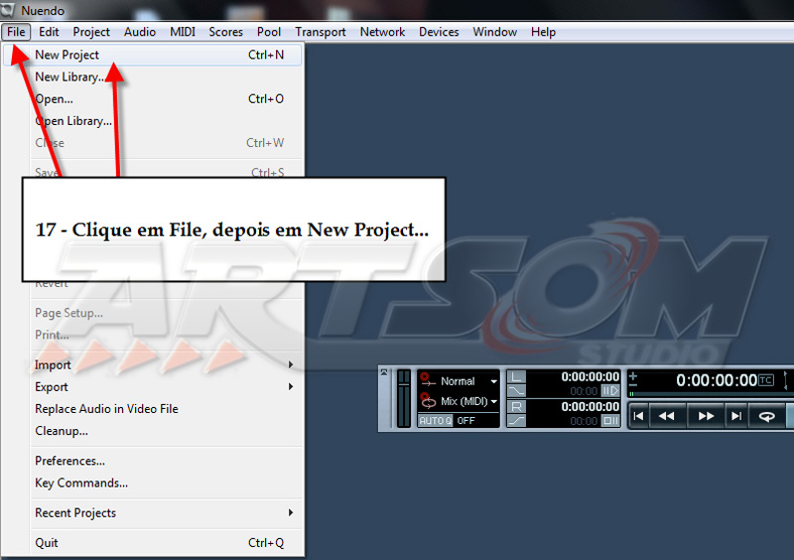Open the Scores menu
This screenshot has height=560, width=794.
[x=226, y=32]
